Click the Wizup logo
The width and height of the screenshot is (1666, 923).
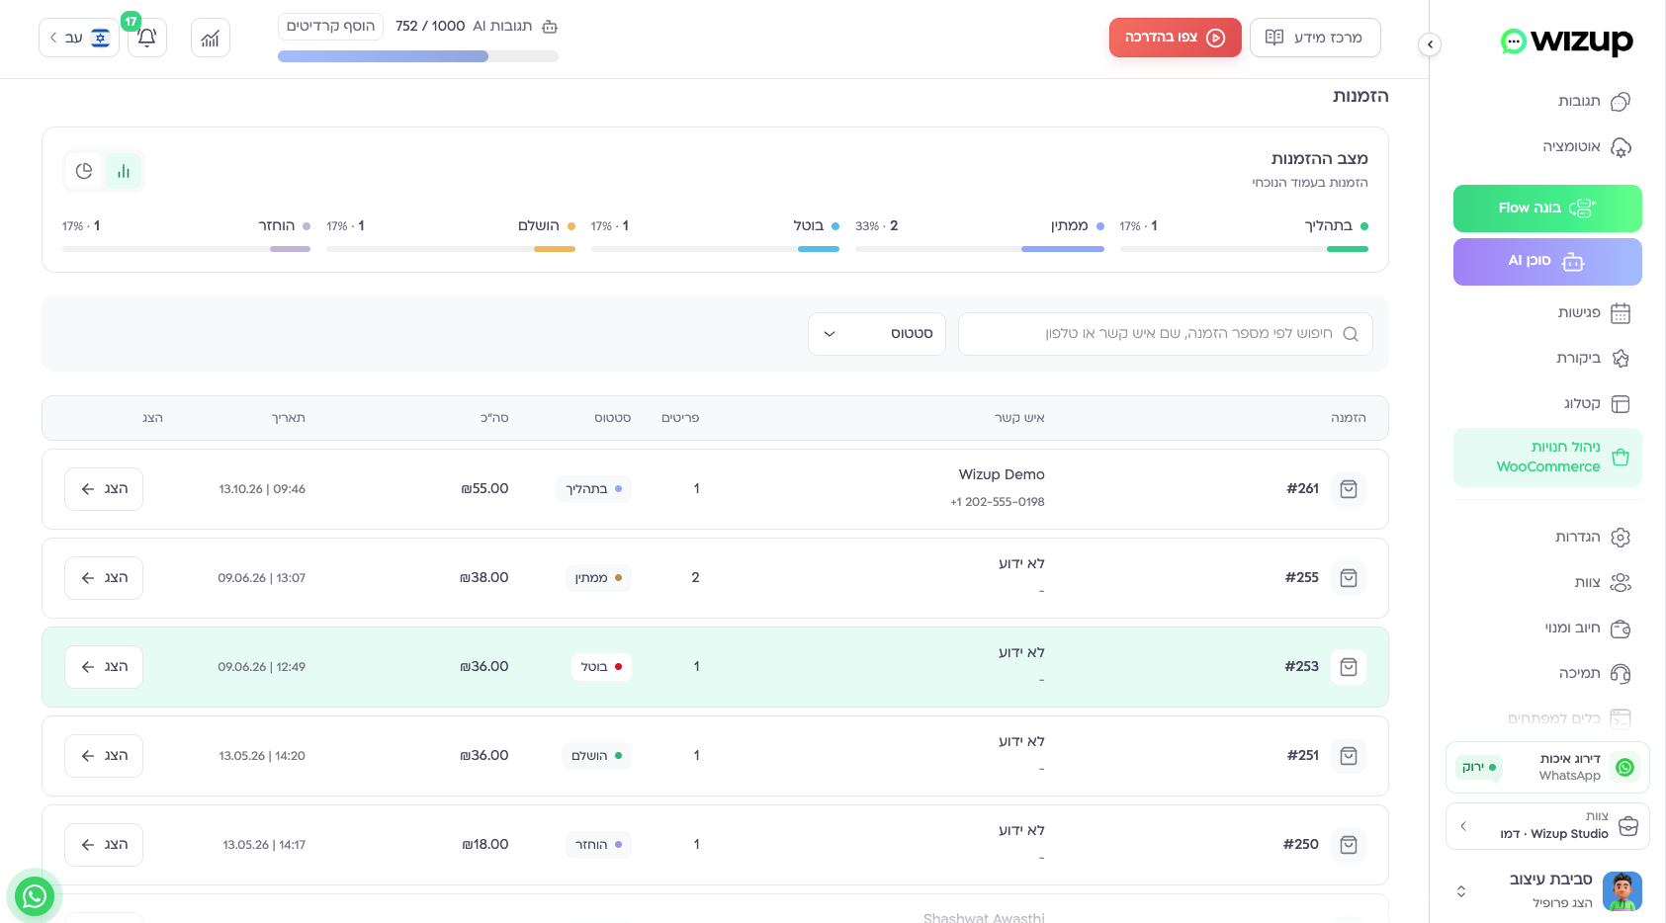click(1567, 42)
